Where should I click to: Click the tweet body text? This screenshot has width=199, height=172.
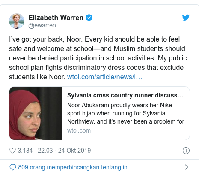(x=98, y=58)
